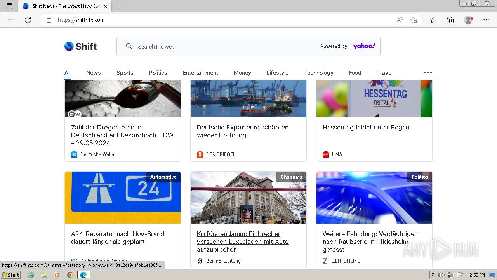Click the ZEIT ONLINE source icon

click(325, 261)
